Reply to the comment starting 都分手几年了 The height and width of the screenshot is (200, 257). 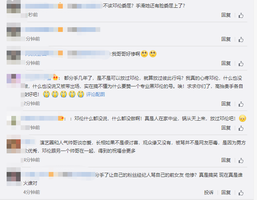pyautogui.click(x=226, y=104)
